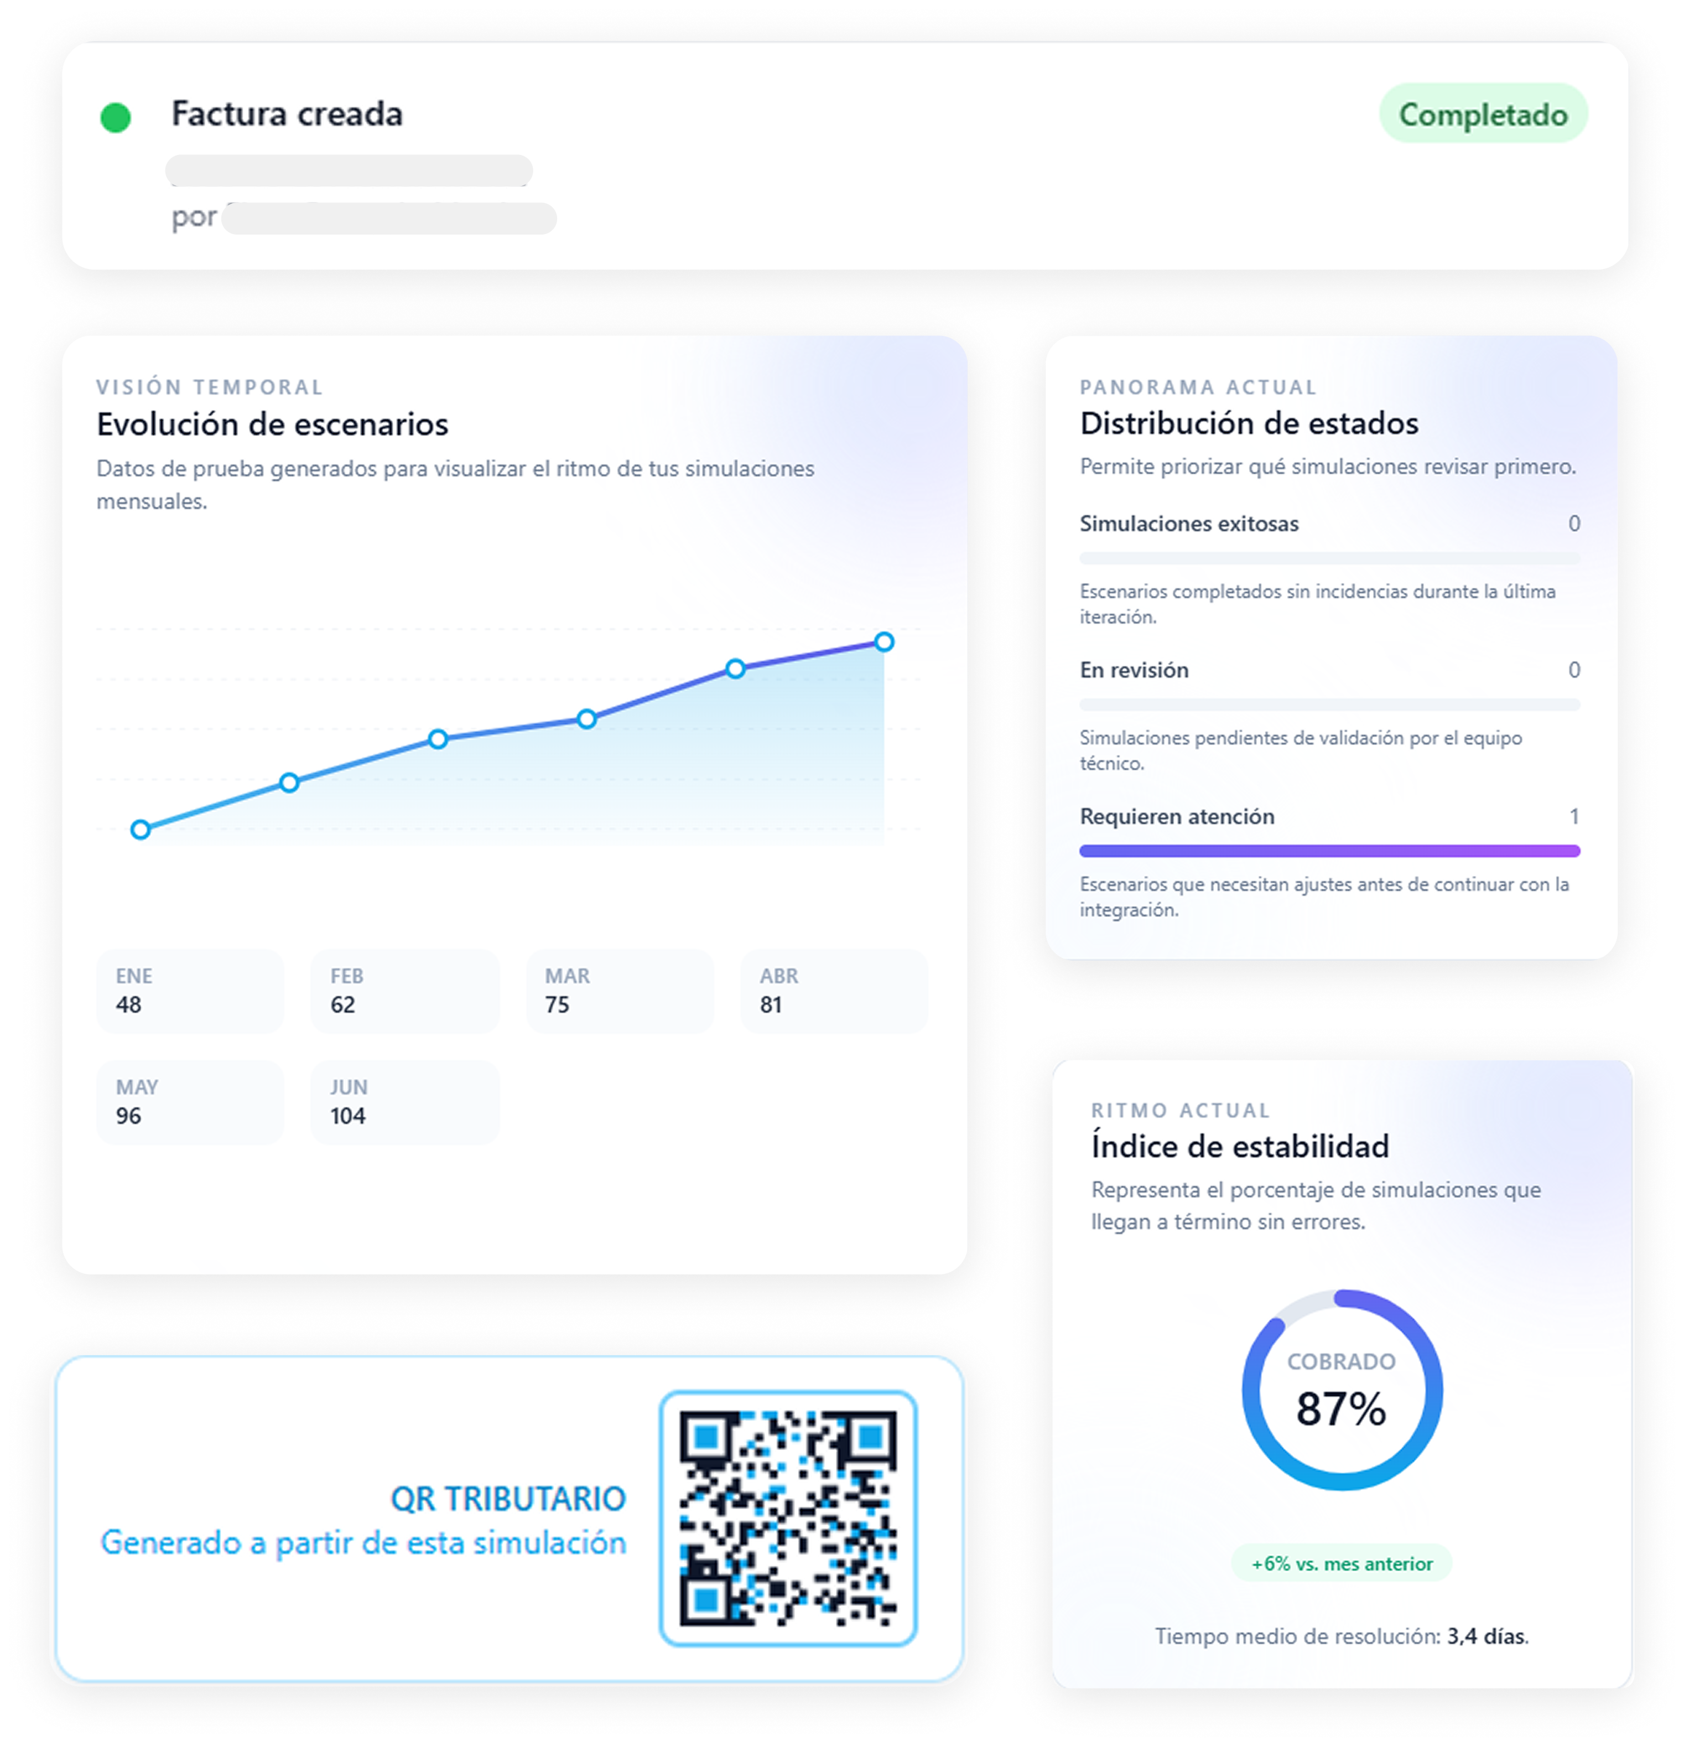Click the Distribución de estados heading
The width and height of the screenshot is (1684, 1746).
(1249, 423)
